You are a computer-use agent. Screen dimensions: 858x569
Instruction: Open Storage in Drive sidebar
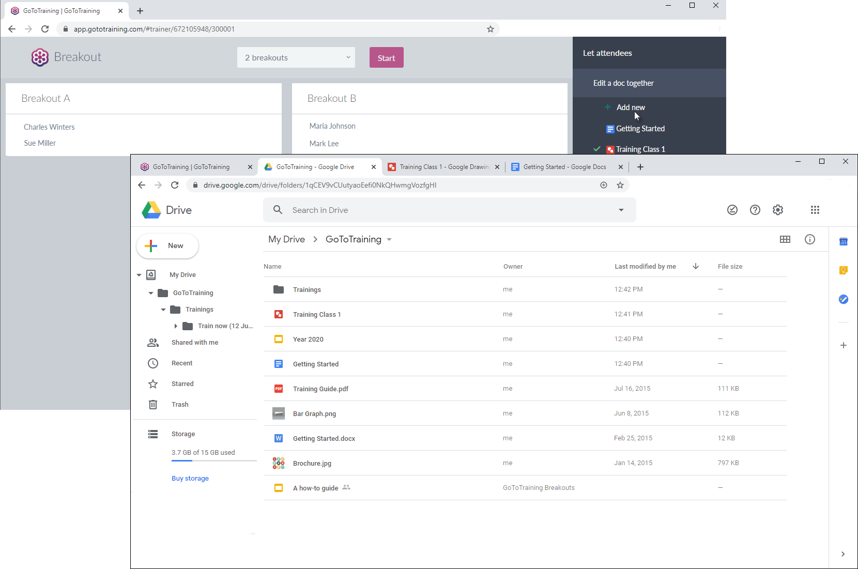(183, 434)
